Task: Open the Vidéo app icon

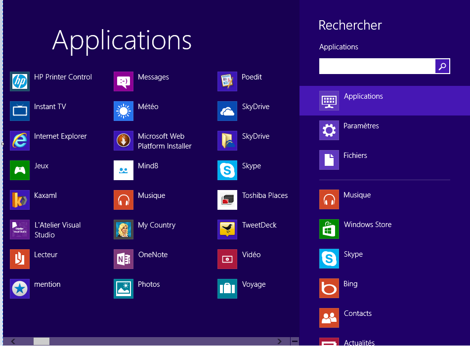Action: click(227, 259)
